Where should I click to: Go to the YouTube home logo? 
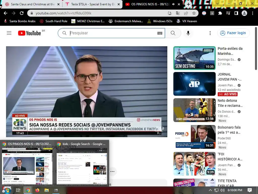[x=29, y=33]
